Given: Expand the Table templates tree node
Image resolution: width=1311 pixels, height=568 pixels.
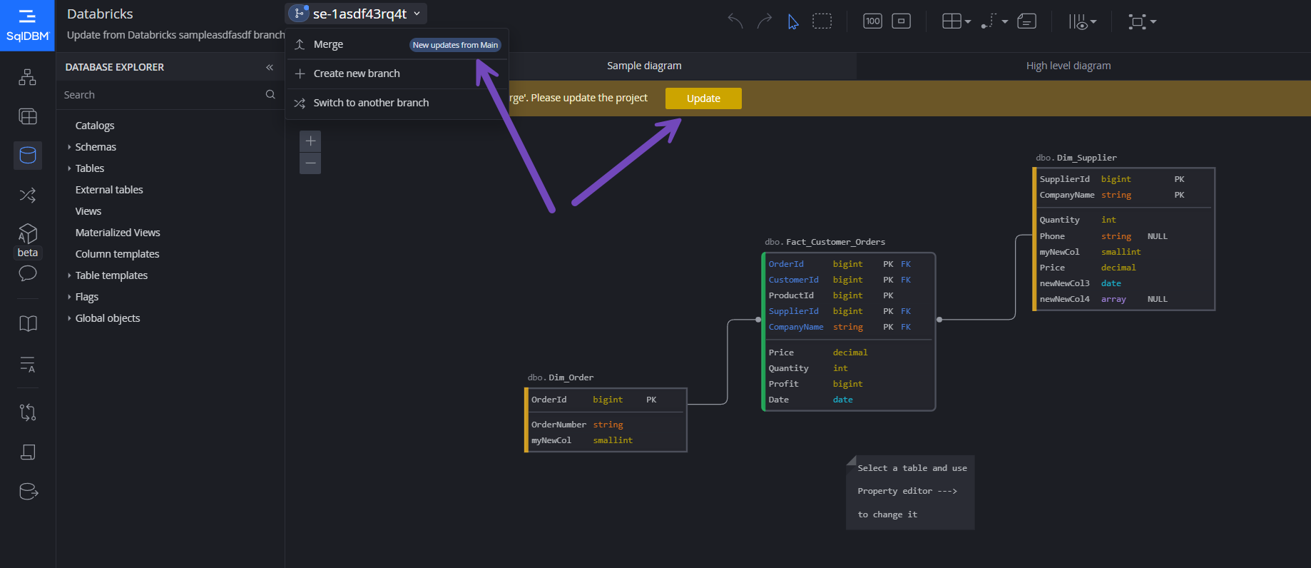Looking at the screenshot, I should [69, 275].
